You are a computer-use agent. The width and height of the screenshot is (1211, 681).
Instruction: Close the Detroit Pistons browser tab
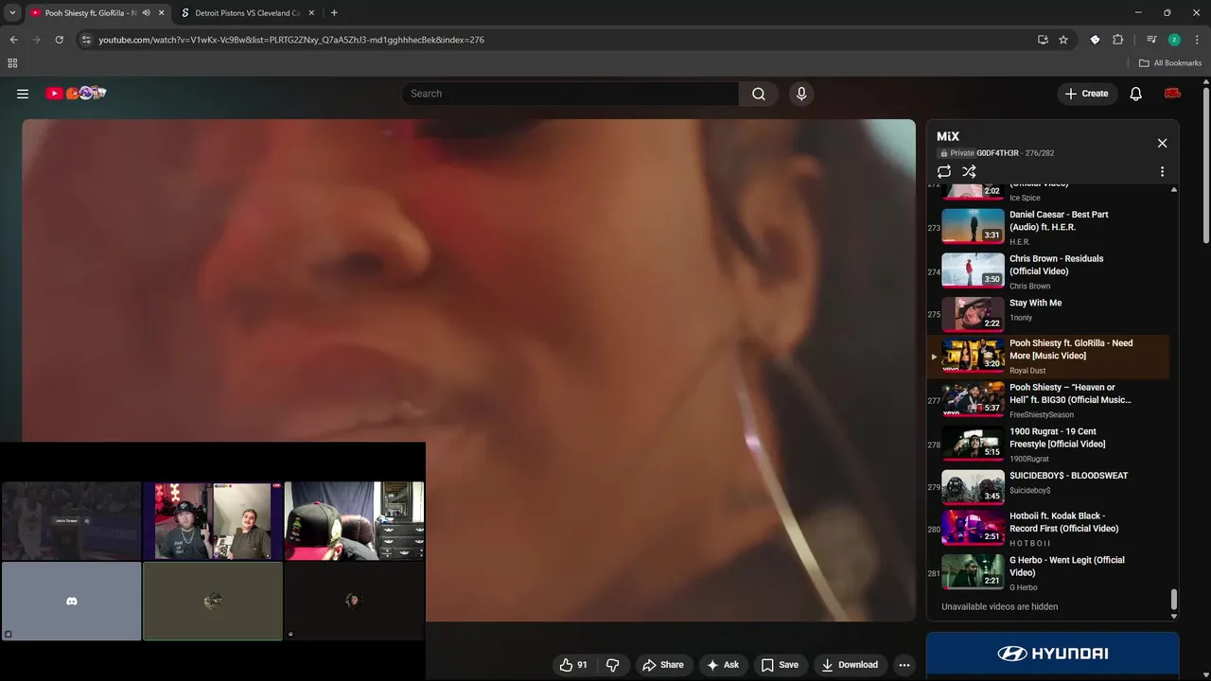tap(311, 13)
